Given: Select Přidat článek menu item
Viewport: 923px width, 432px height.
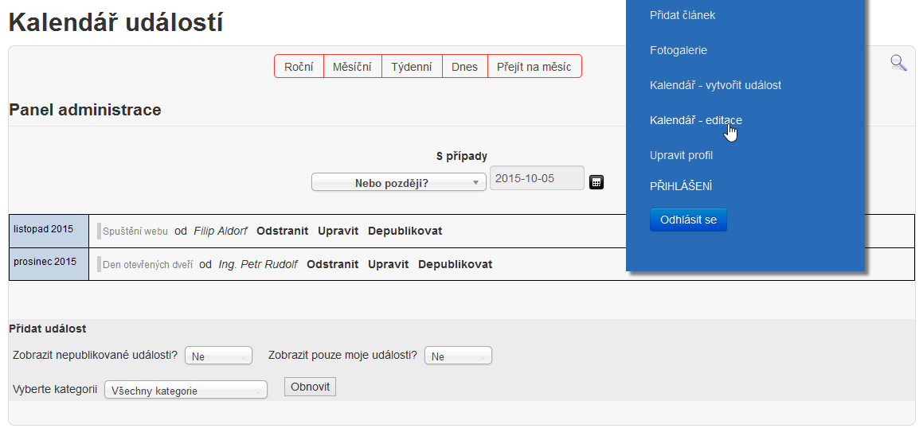Looking at the screenshot, I should pyautogui.click(x=682, y=15).
